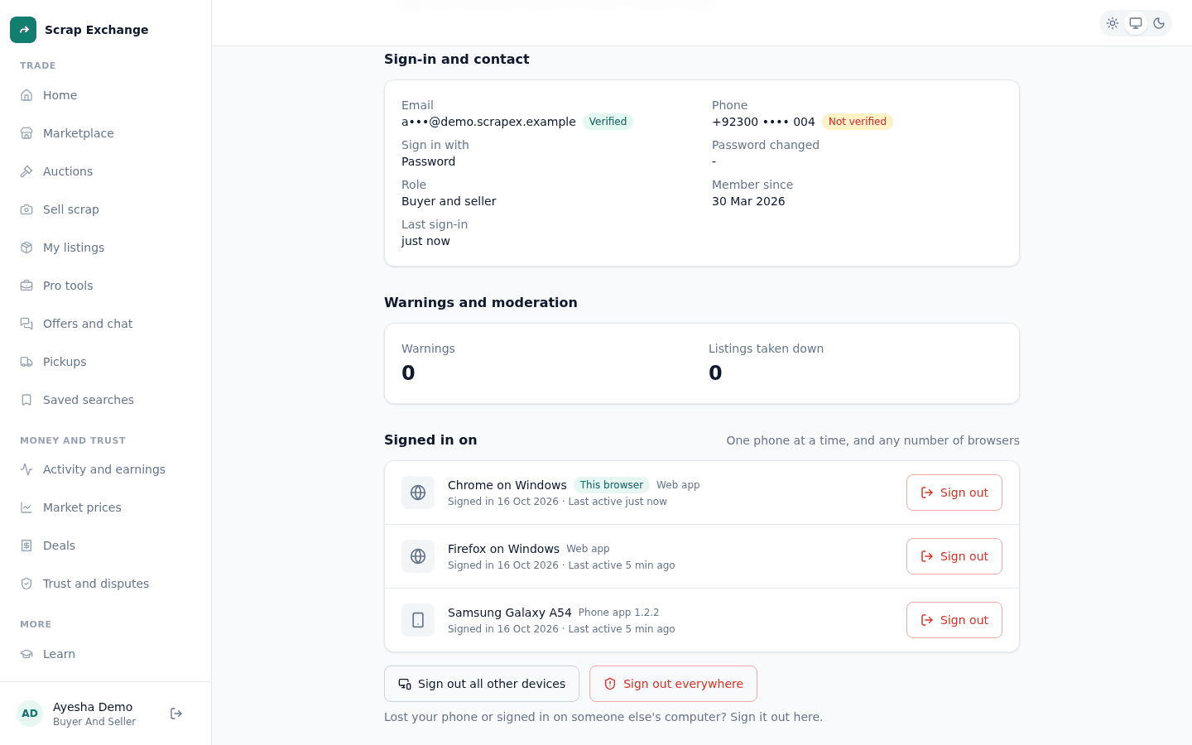Click the This browser badge
The width and height of the screenshot is (1192, 745).
click(612, 485)
